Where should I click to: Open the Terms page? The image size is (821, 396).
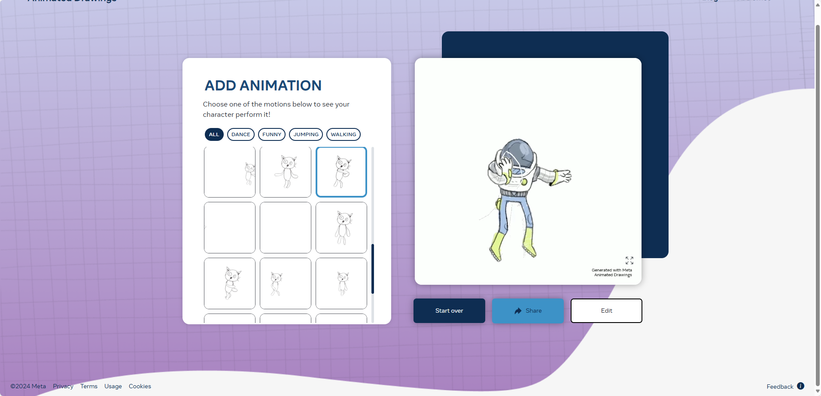[x=89, y=386]
